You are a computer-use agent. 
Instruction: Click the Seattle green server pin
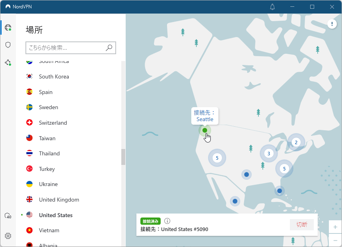click(x=205, y=130)
